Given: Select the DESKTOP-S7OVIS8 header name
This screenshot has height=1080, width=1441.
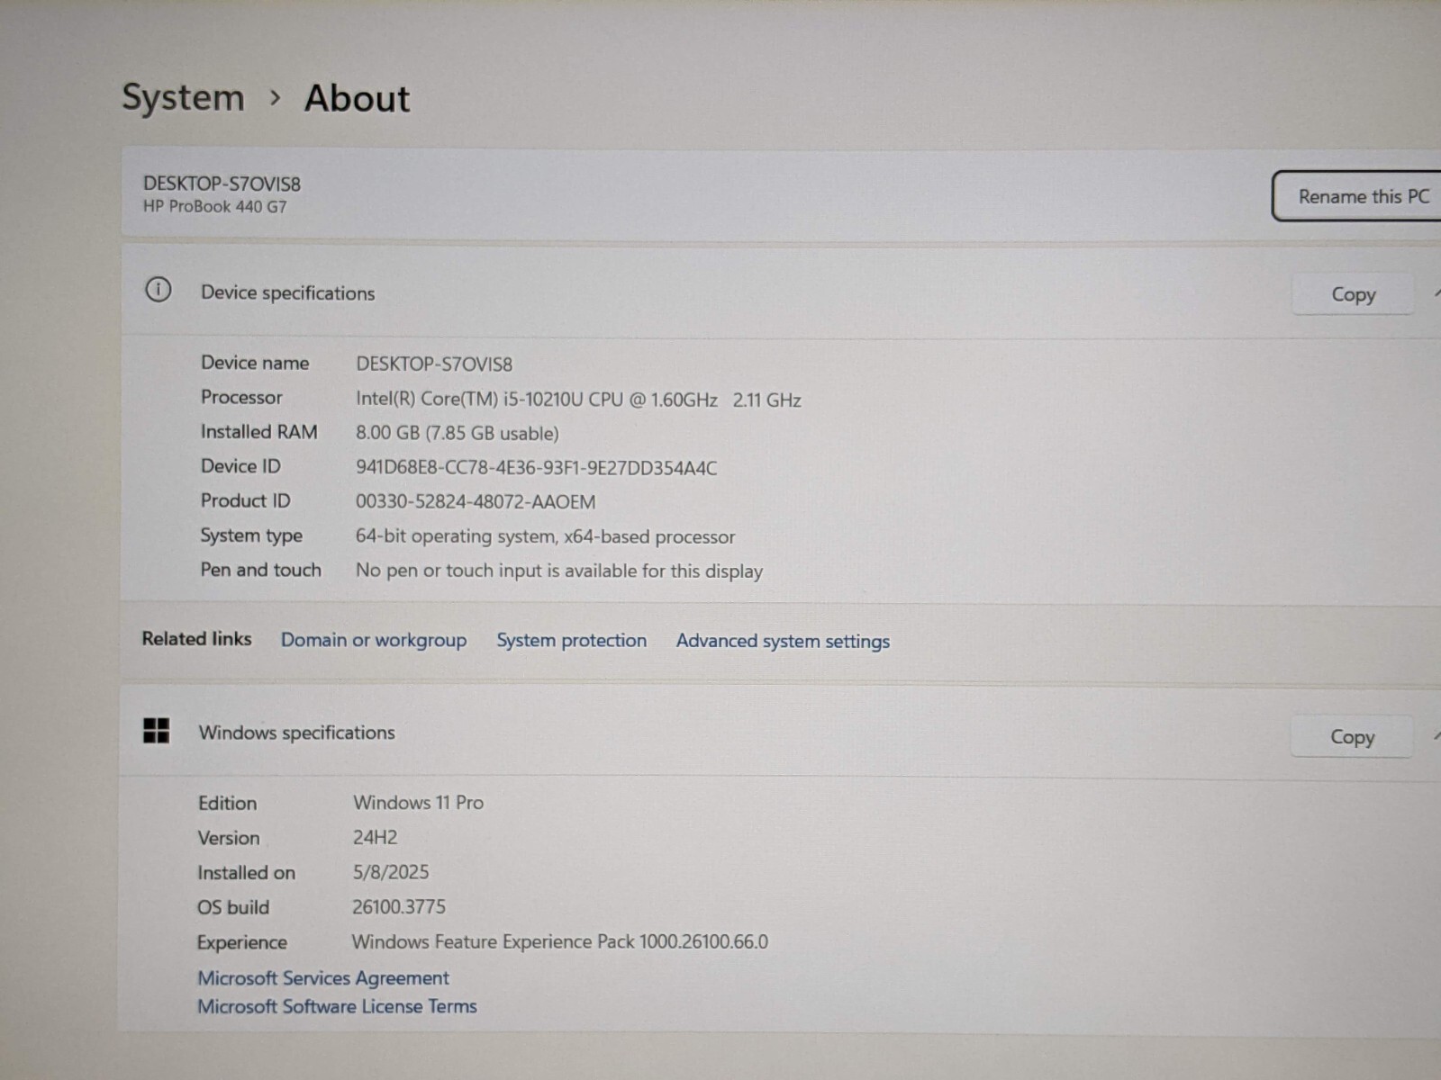Looking at the screenshot, I should 222,184.
